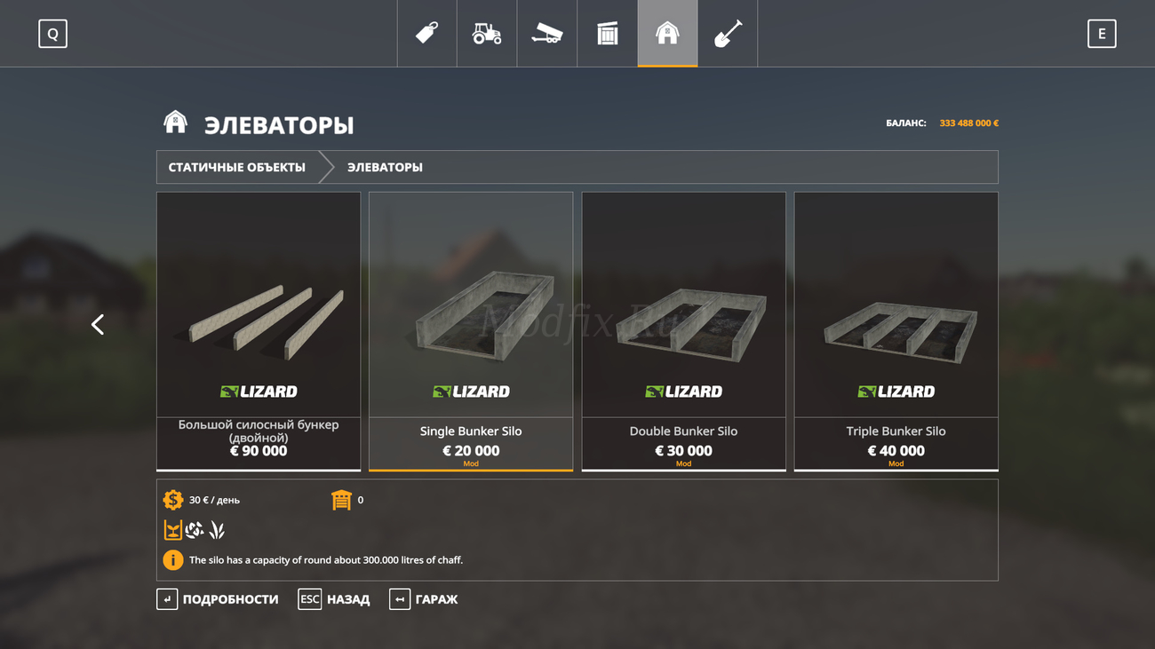Click the E next-category key button
Screen dimensions: 1155x649
click(x=1102, y=34)
